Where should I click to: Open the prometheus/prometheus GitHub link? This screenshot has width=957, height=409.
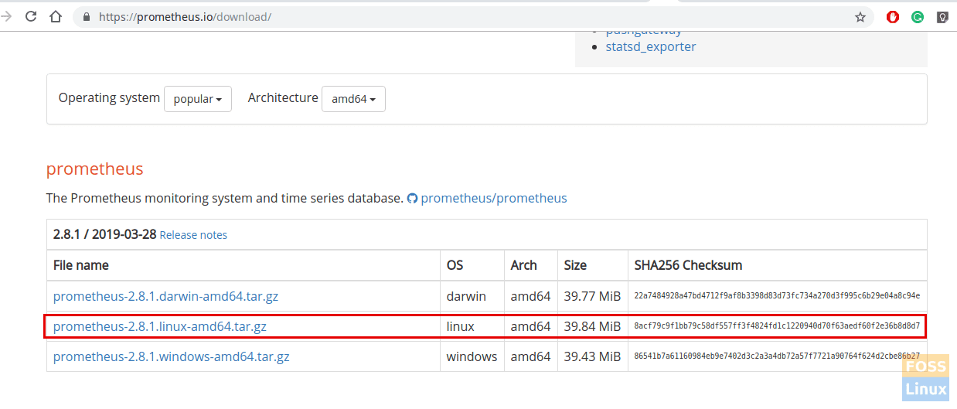[x=494, y=199]
